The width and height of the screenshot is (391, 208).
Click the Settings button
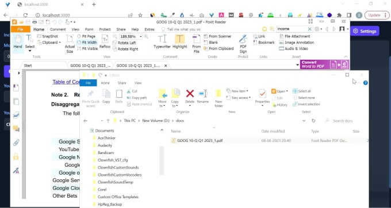[365, 31]
